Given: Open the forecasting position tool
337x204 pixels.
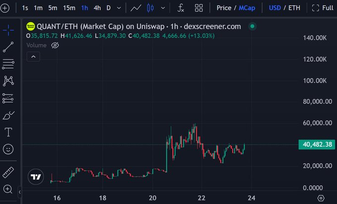Looking at the screenshot, I should (8, 98).
